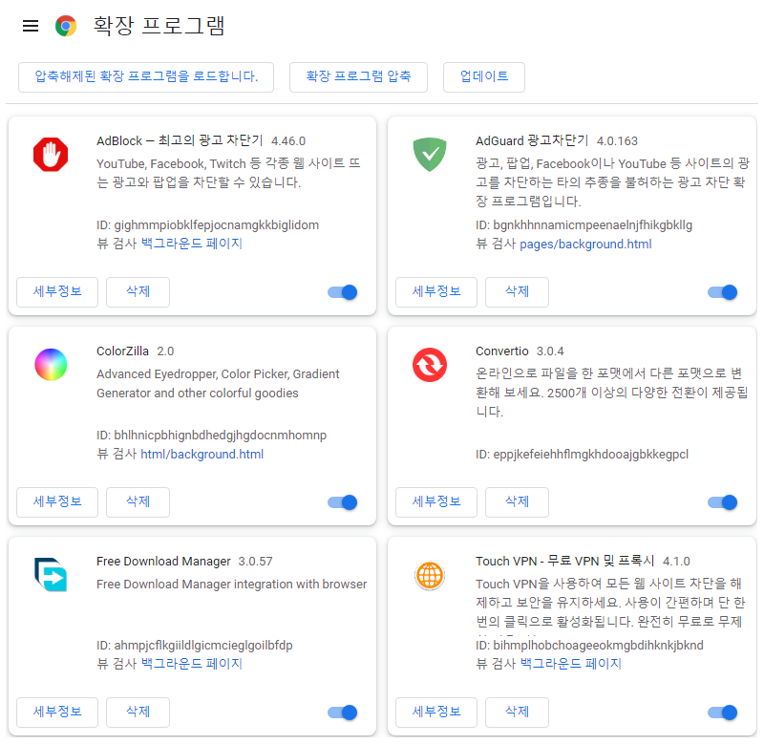
Task: Click the AdGuard green shield icon
Action: coord(430,155)
